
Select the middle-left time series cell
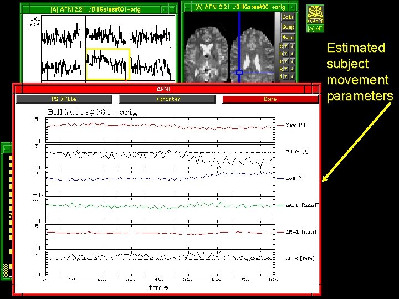[63, 64]
